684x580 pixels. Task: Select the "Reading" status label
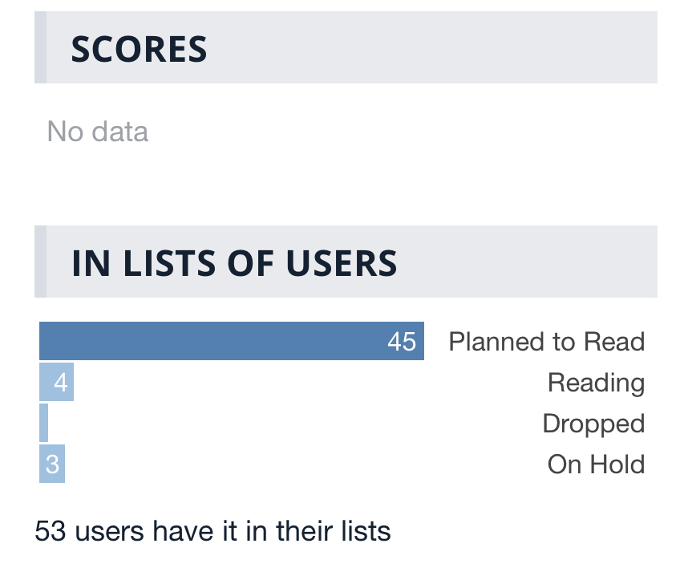pos(596,383)
